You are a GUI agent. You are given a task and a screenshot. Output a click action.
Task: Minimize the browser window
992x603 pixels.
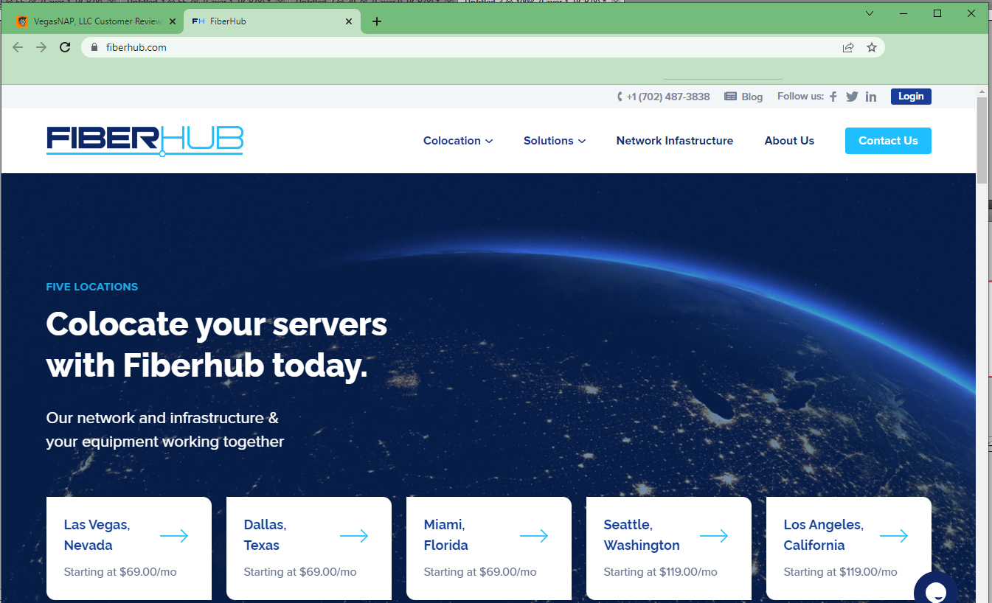(x=903, y=13)
